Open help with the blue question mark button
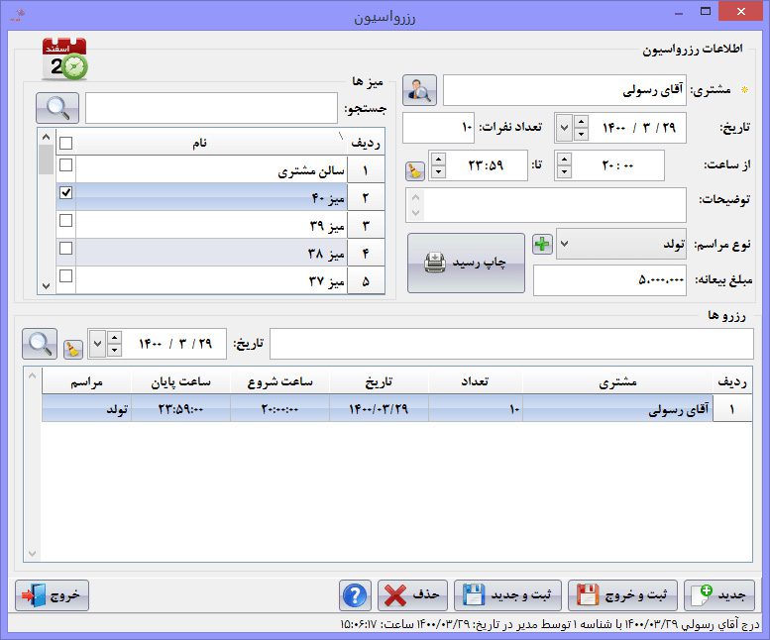The image size is (770, 640). coord(355,595)
